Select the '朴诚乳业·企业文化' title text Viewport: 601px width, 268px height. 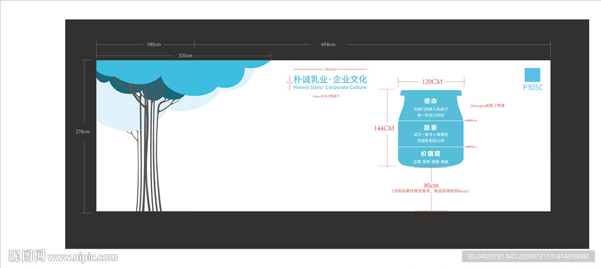click(x=330, y=80)
